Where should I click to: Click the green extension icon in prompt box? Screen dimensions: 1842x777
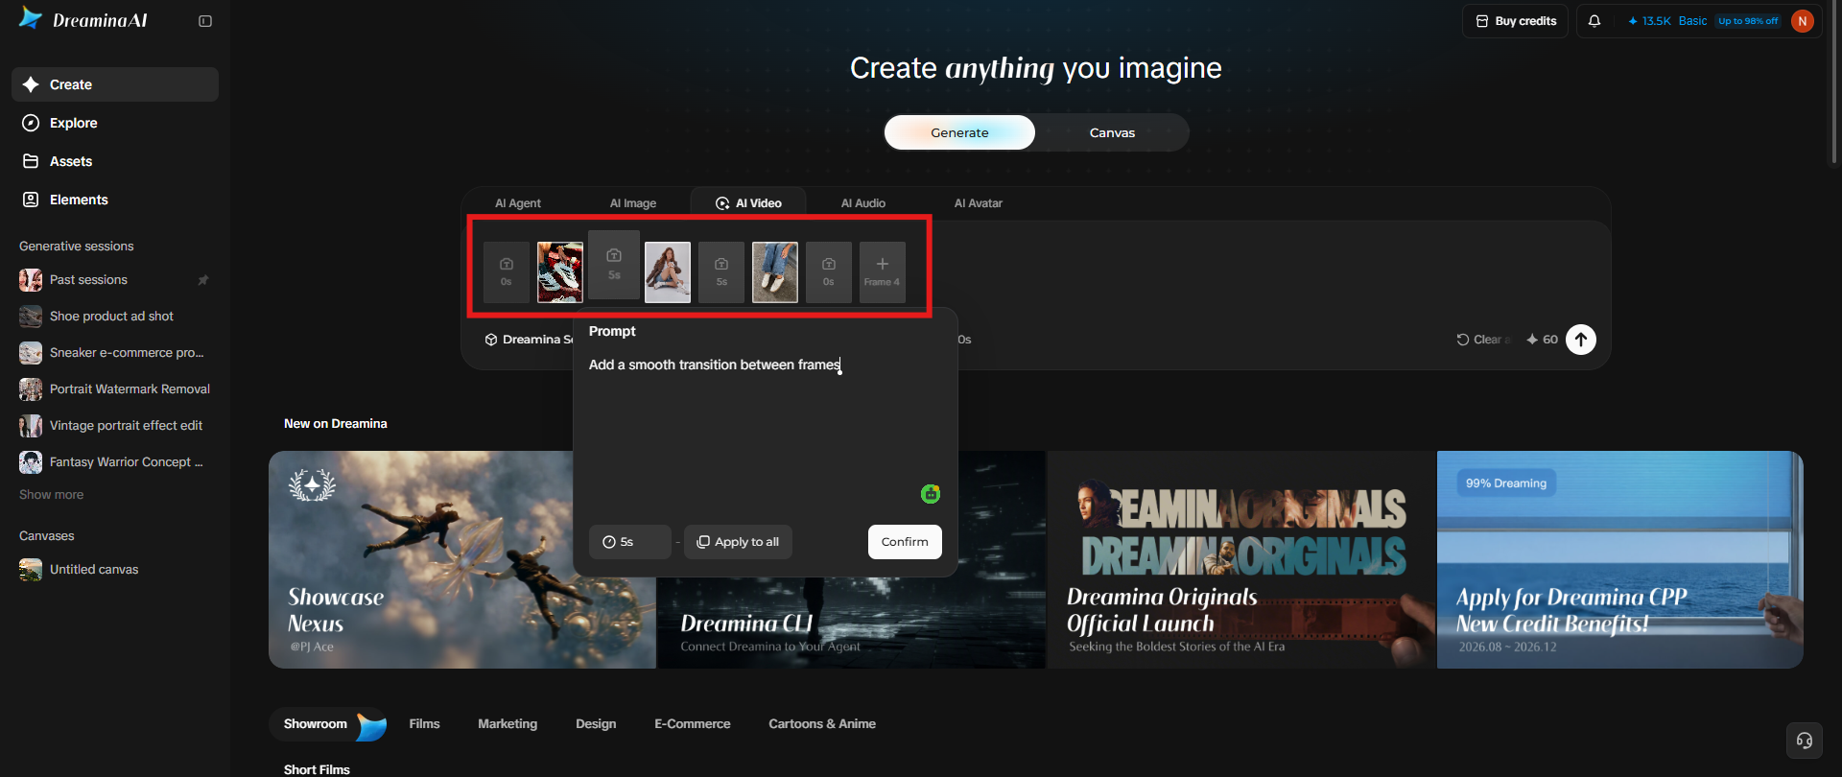point(931,494)
